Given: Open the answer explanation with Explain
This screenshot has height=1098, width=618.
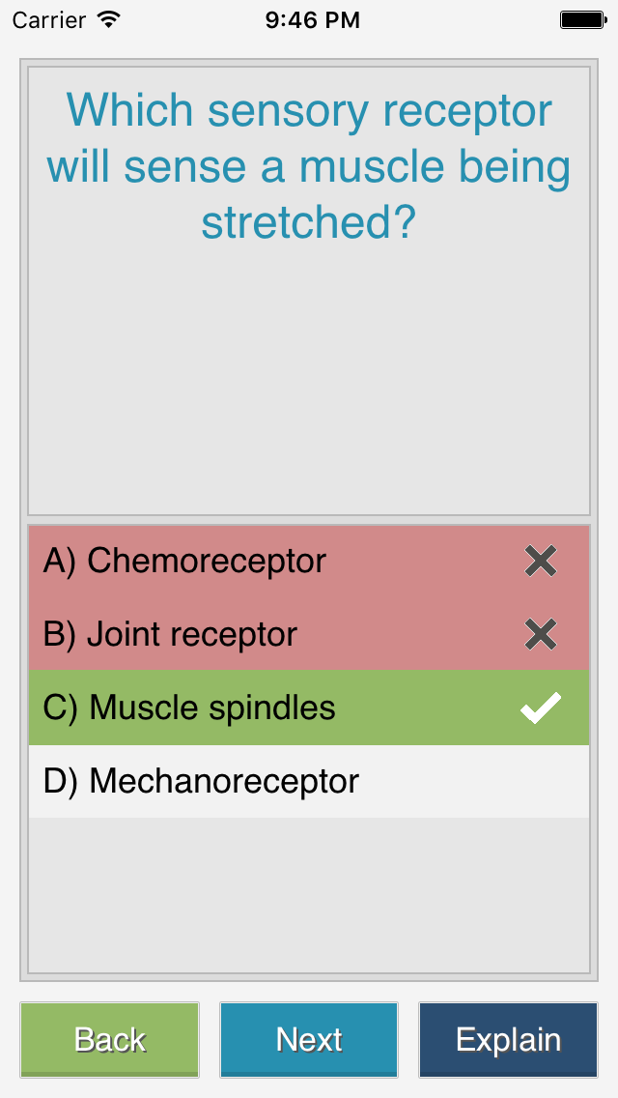Looking at the screenshot, I should pos(508,1040).
